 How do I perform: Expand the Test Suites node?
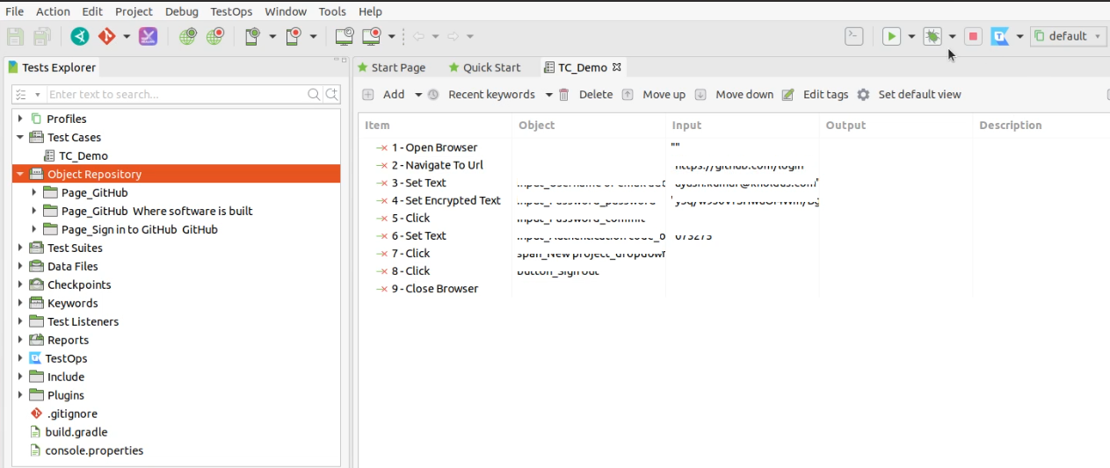point(20,248)
